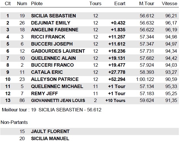This screenshot has width=180, height=143.
Task: Click the Tours column header
Action: 95,4
